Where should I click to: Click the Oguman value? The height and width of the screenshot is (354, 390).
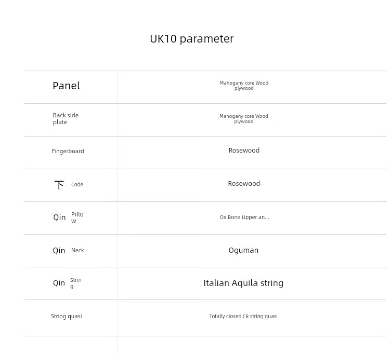pos(243,250)
